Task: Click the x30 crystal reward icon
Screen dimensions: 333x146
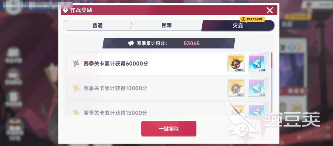Action: (x=257, y=88)
